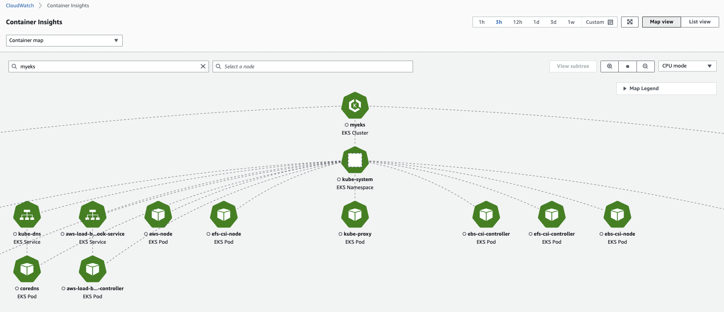
Task: Select the efs-csi-controller radio circle
Action: coord(530,234)
